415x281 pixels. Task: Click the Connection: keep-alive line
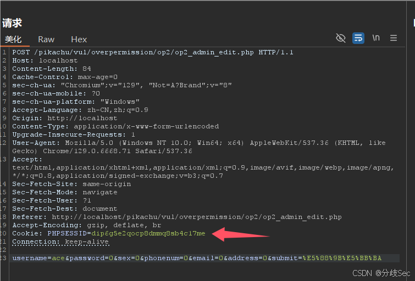point(60,241)
